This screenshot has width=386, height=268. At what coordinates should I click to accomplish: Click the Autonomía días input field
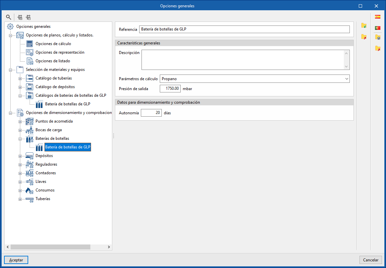(151, 113)
